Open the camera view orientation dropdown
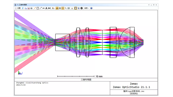Screen dimensions: 173x97 (53, 8)
